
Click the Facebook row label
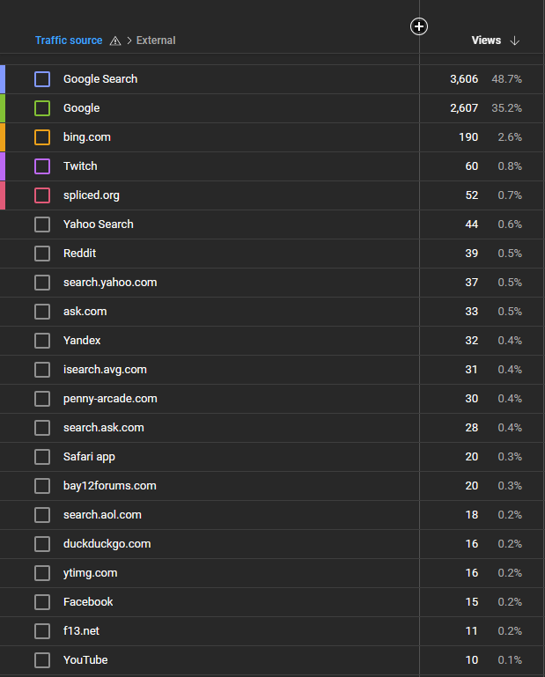(x=88, y=602)
